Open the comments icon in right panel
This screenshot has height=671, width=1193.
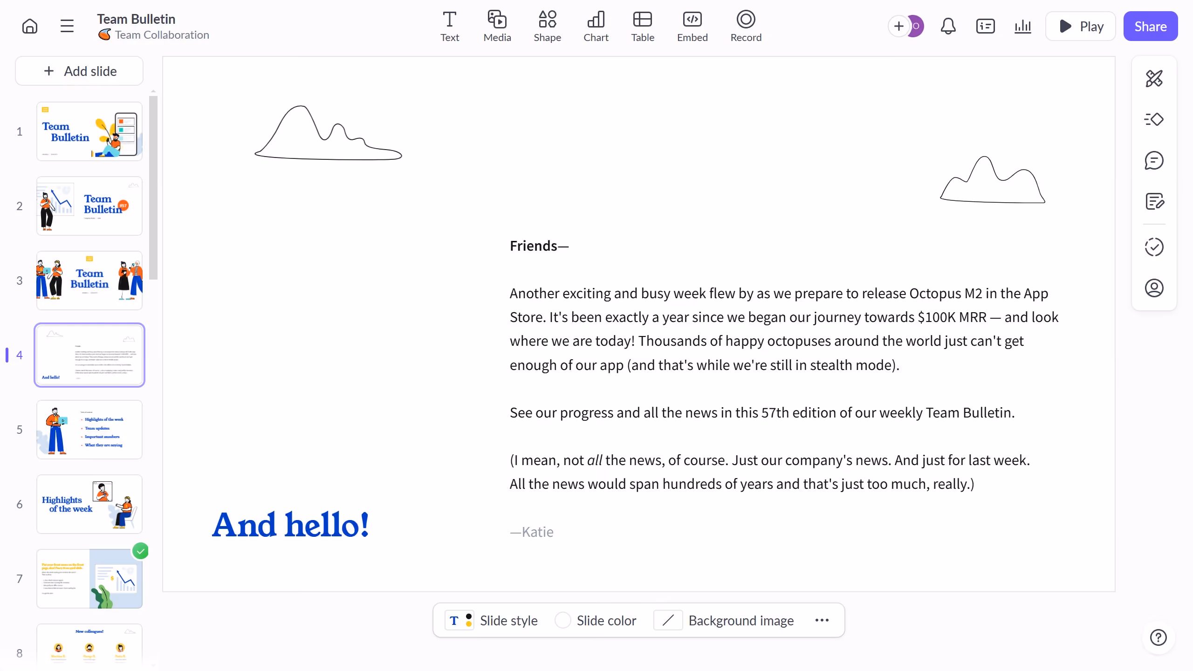pyautogui.click(x=1154, y=160)
